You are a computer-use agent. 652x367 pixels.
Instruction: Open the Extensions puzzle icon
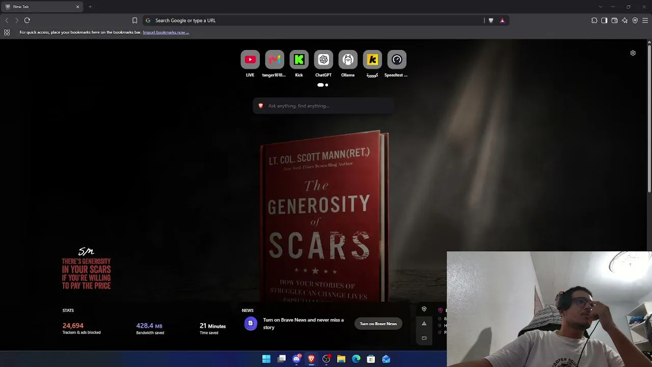point(594,20)
